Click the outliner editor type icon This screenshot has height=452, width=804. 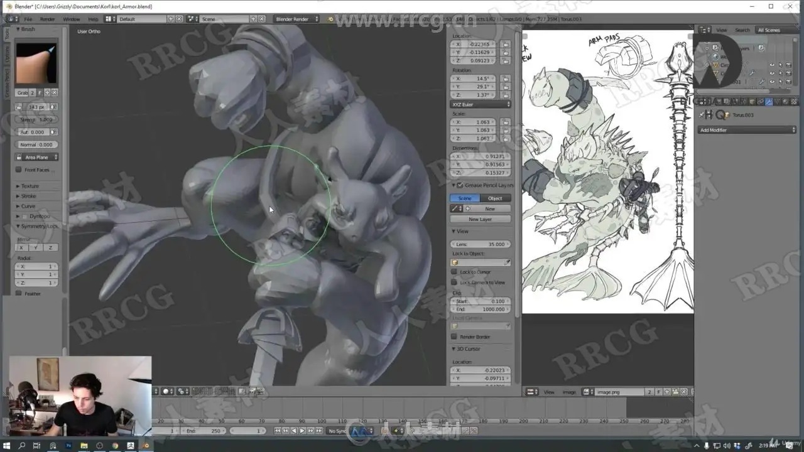(x=705, y=30)
